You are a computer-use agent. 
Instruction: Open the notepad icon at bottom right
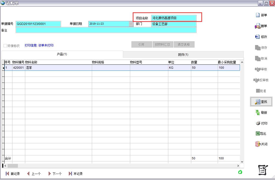(x=263, y=170)
